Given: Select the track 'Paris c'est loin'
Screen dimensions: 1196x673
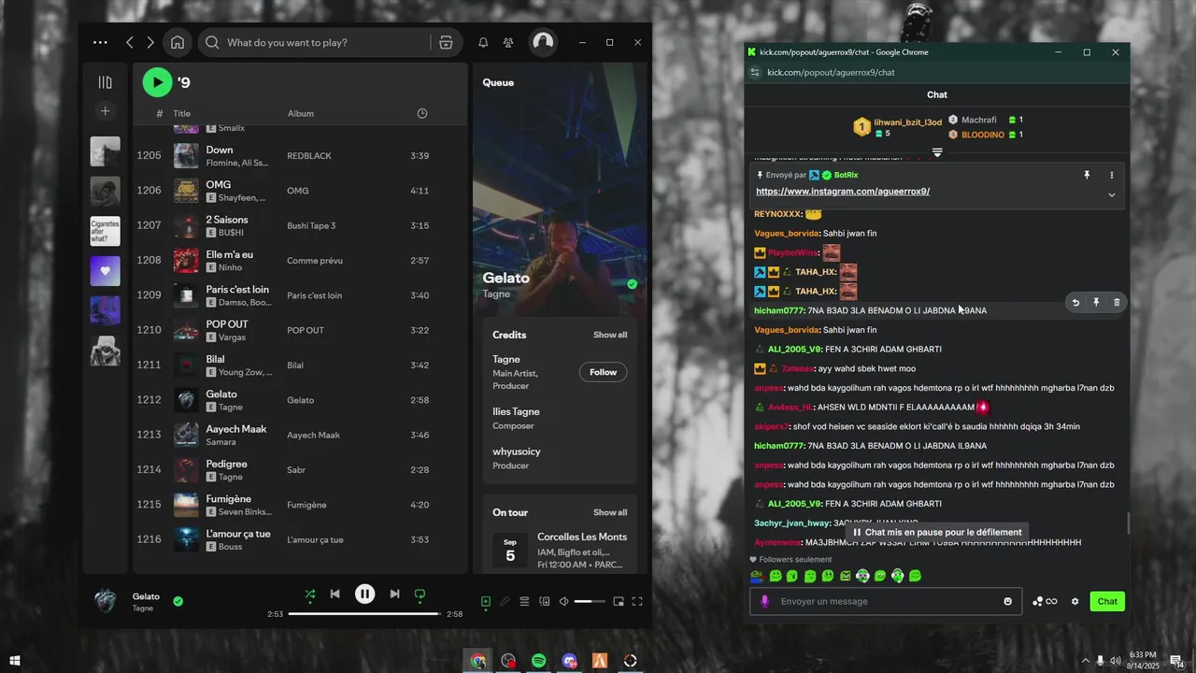Looking at the screenshot, I should point(237,290).
